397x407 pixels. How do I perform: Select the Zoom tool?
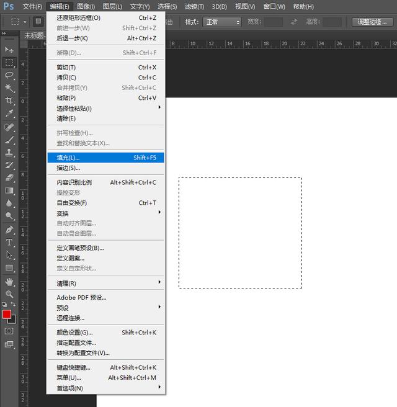click(9, 294)
